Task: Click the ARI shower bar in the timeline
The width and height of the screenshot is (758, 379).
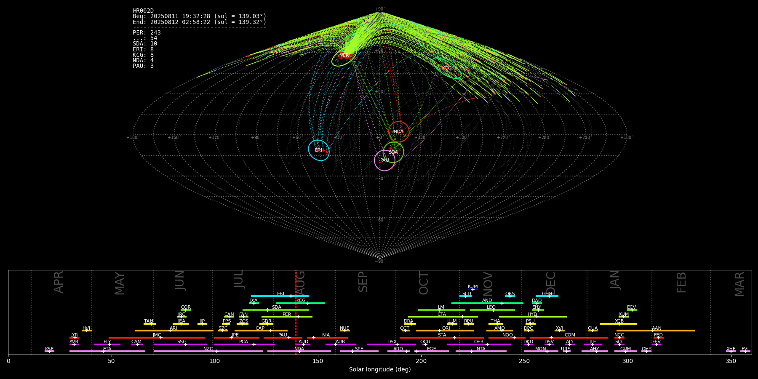Action: 174,331
